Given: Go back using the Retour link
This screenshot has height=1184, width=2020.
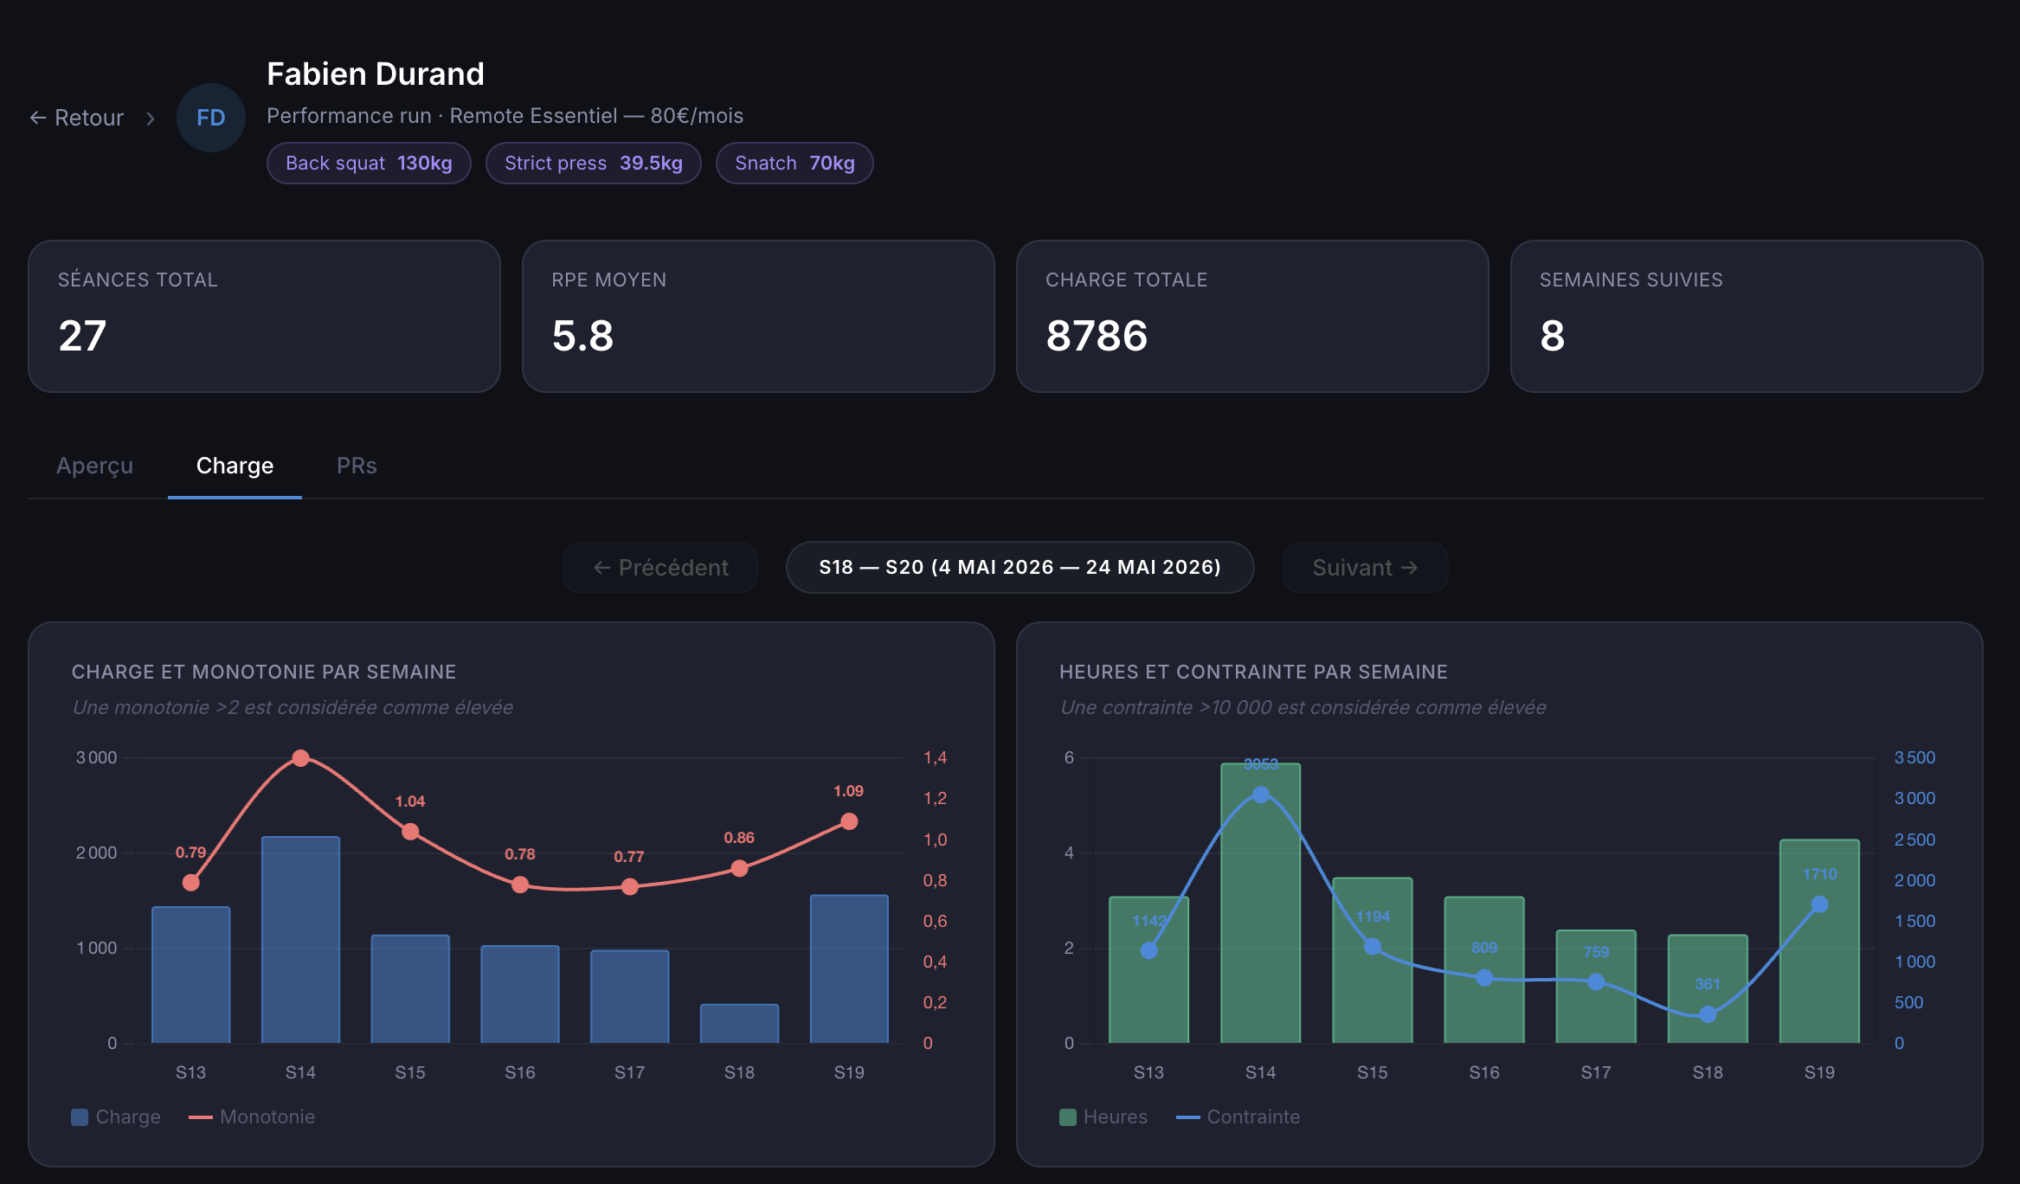Looking at the screenshot, I should [76, 118].
